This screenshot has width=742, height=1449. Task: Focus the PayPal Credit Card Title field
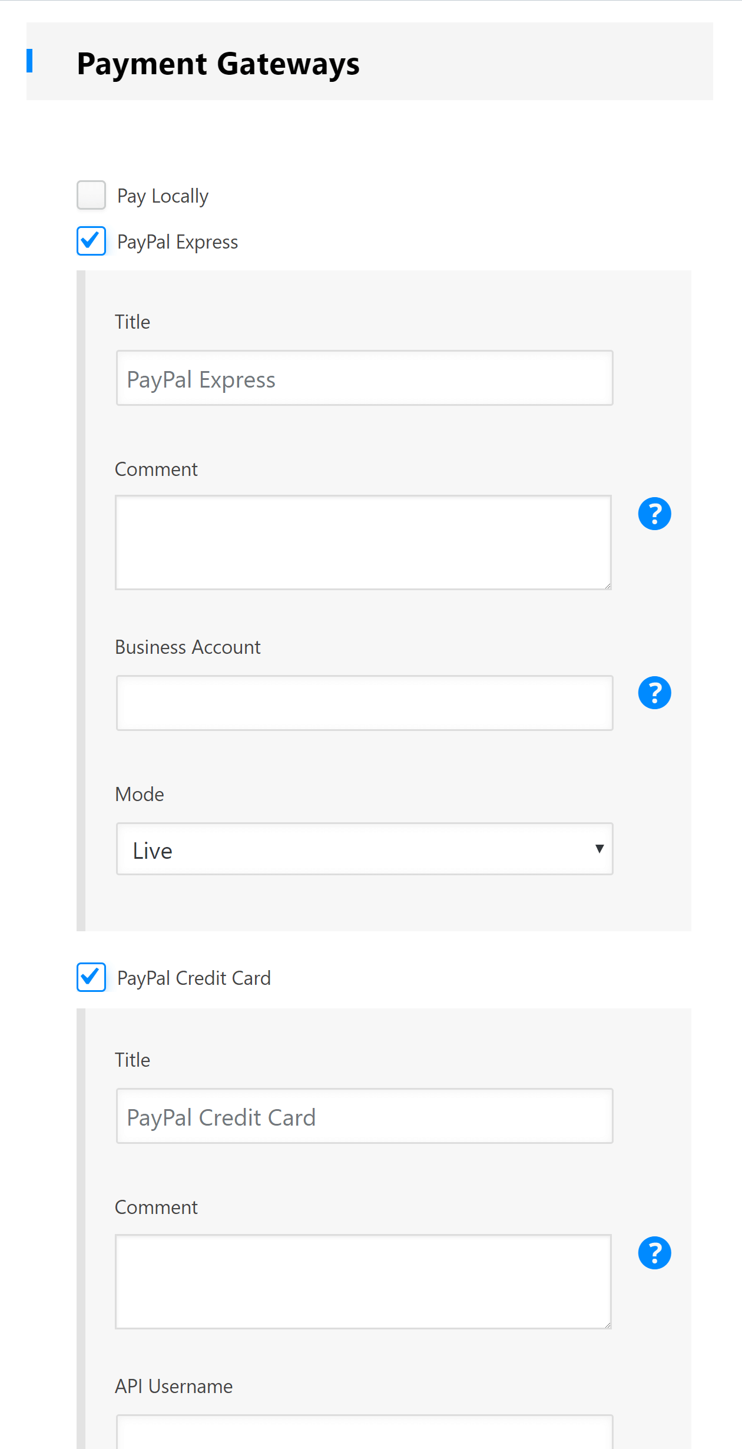(364, 1116)
